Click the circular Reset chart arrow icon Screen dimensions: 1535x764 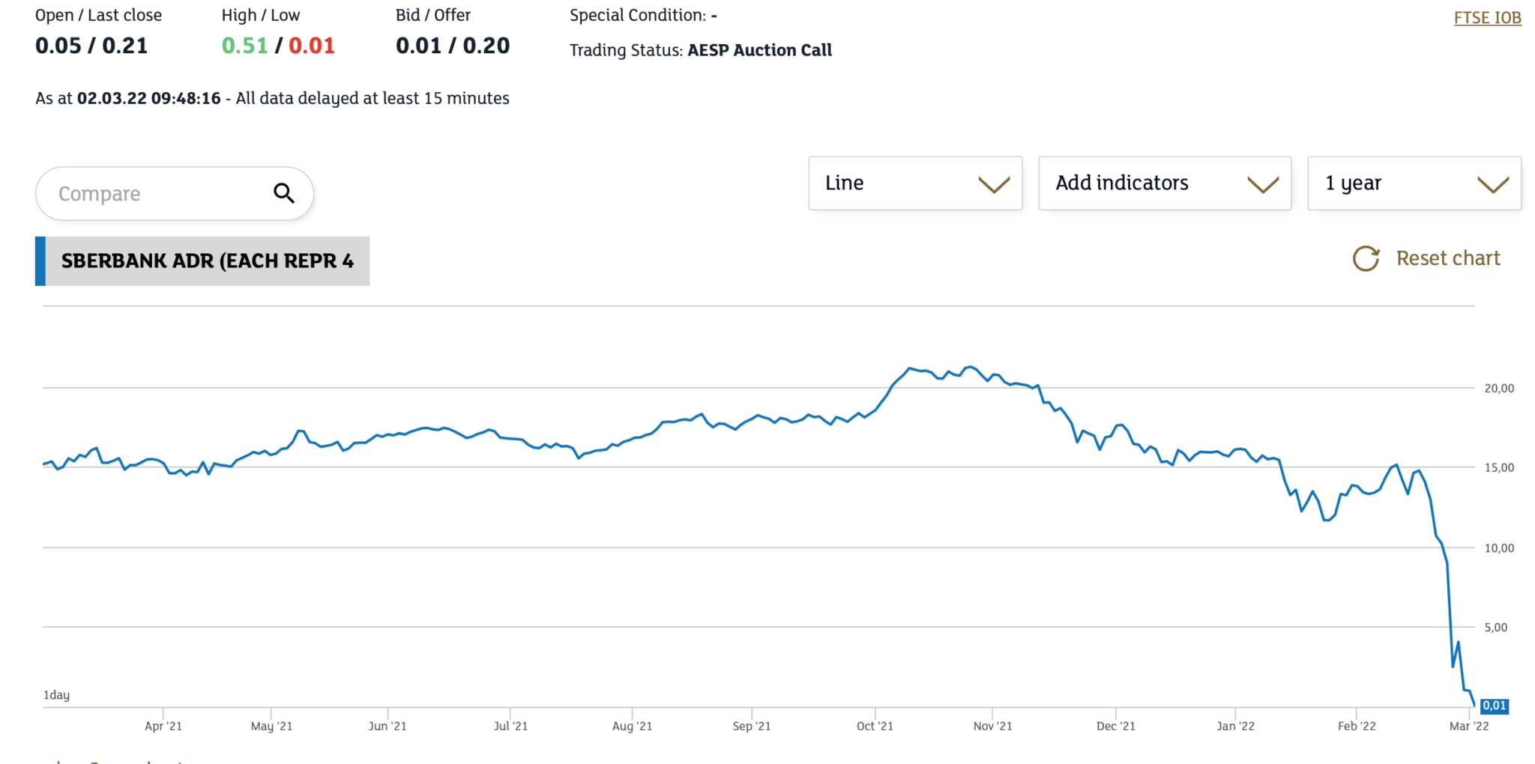1366,258
